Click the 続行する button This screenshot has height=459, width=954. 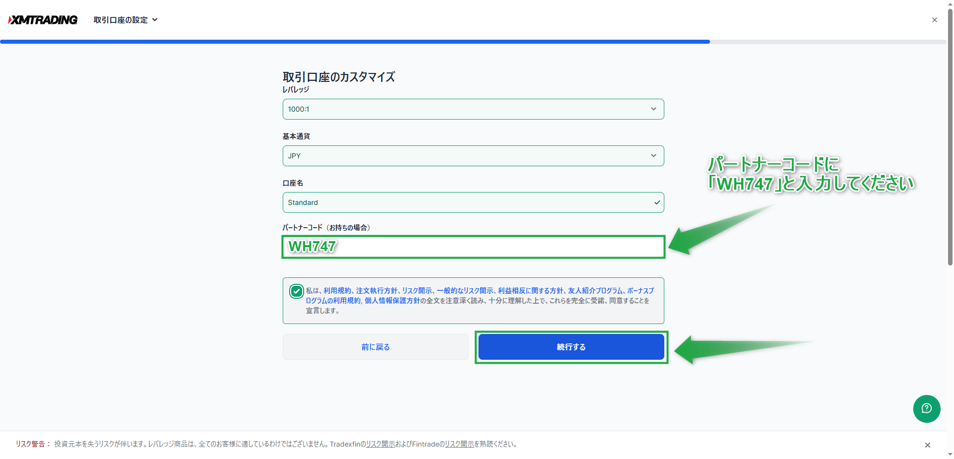(x=571, y=347)
